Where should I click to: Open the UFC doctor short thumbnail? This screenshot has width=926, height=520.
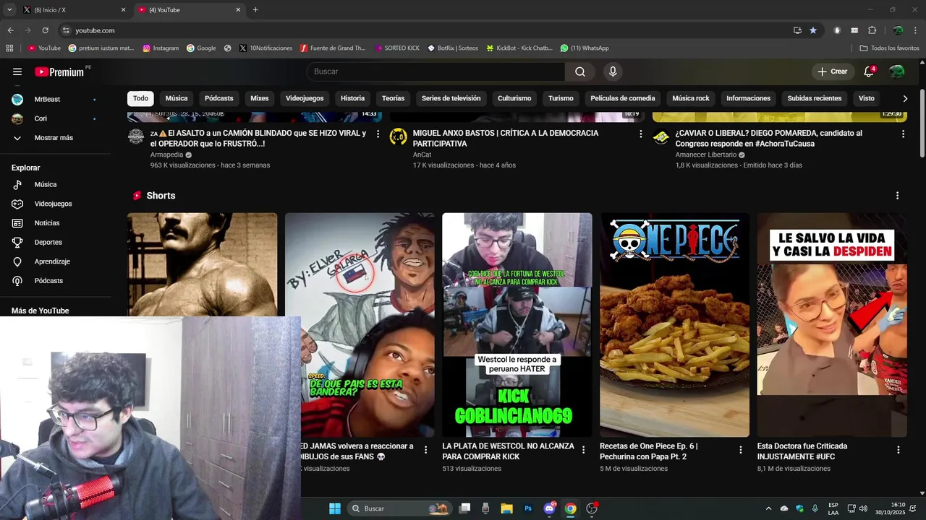tap(832, 325)
